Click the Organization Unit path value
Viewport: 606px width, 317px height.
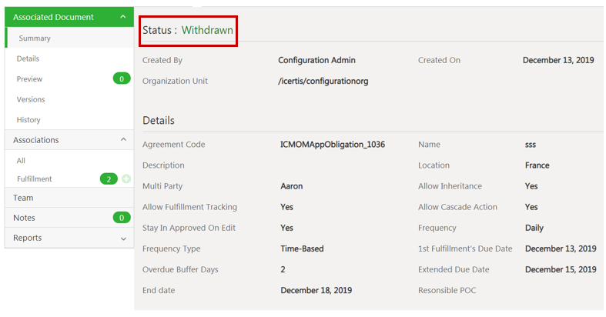pyautogui.click(x=323, y=82)
